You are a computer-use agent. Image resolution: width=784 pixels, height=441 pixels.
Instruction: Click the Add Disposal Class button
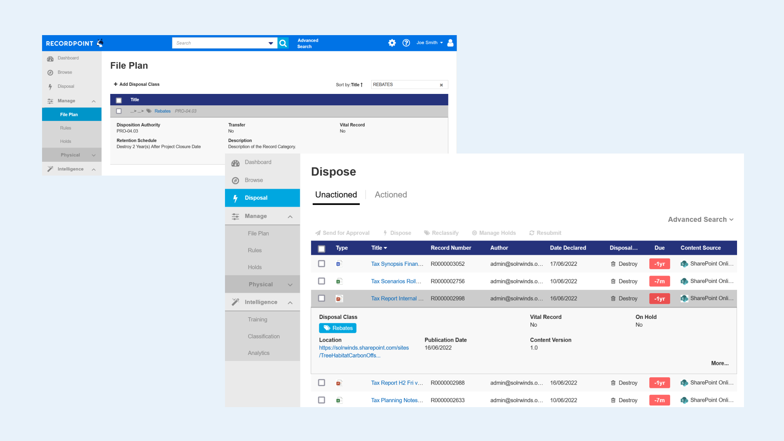click(136, 84)
